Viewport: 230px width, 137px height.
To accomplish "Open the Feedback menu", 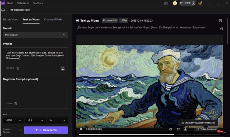I will (x=38, y=3).
